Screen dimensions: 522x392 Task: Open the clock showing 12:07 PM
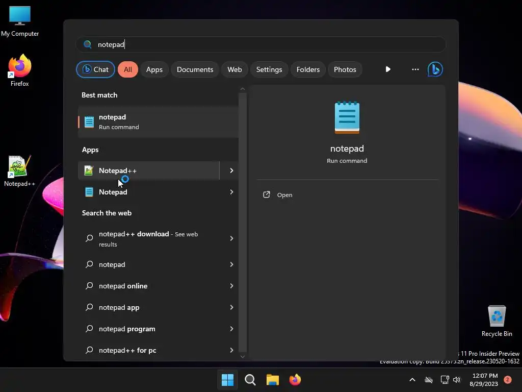(484, 380)
